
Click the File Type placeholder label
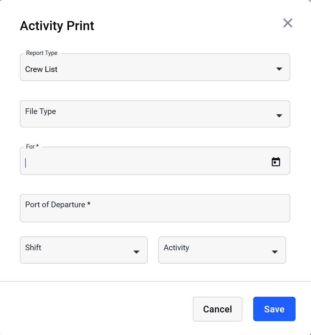click(41, 111)
